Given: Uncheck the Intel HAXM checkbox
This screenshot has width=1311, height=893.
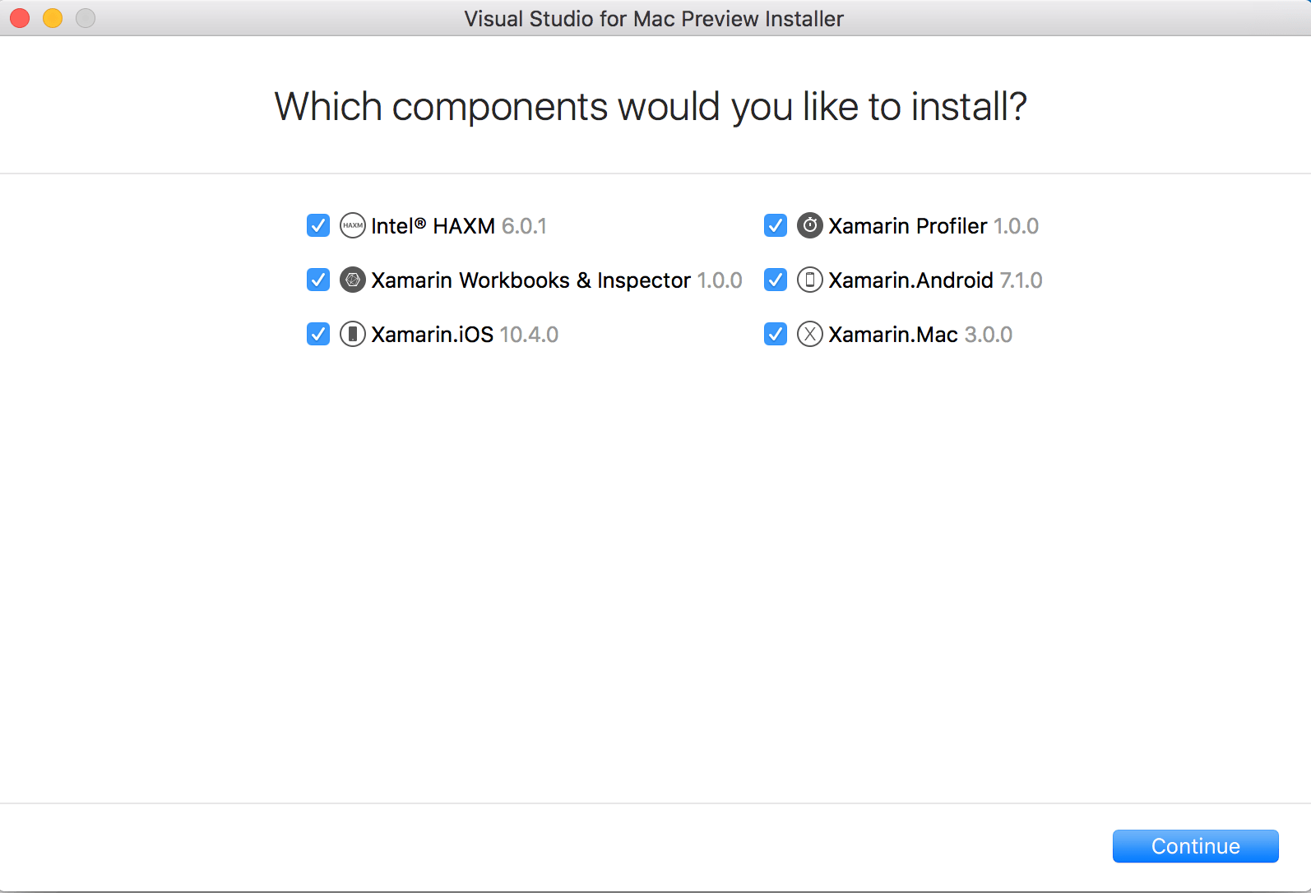Looking at the screenshot, I should click(318, 225).
